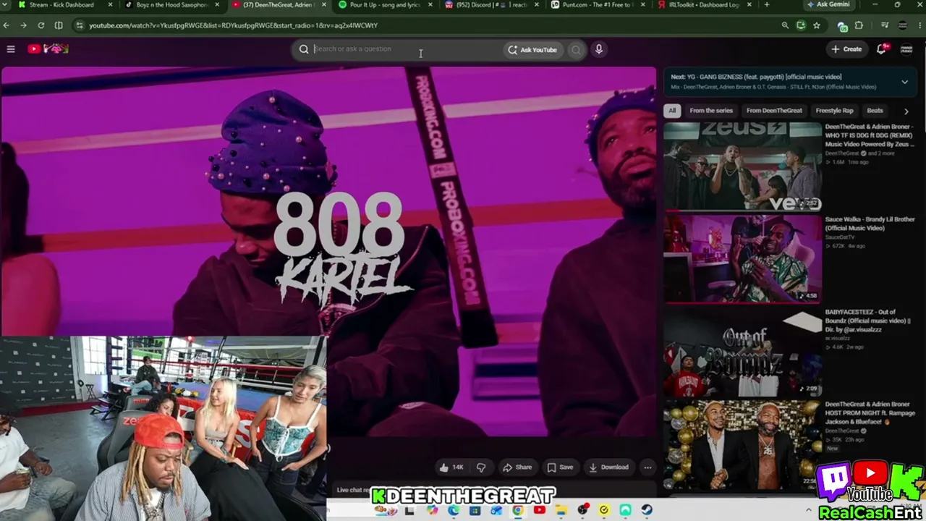This screenshot has height=521, width=926.
Task: Click the Create button
Action: pyautogui.click(x=846, y=49)
